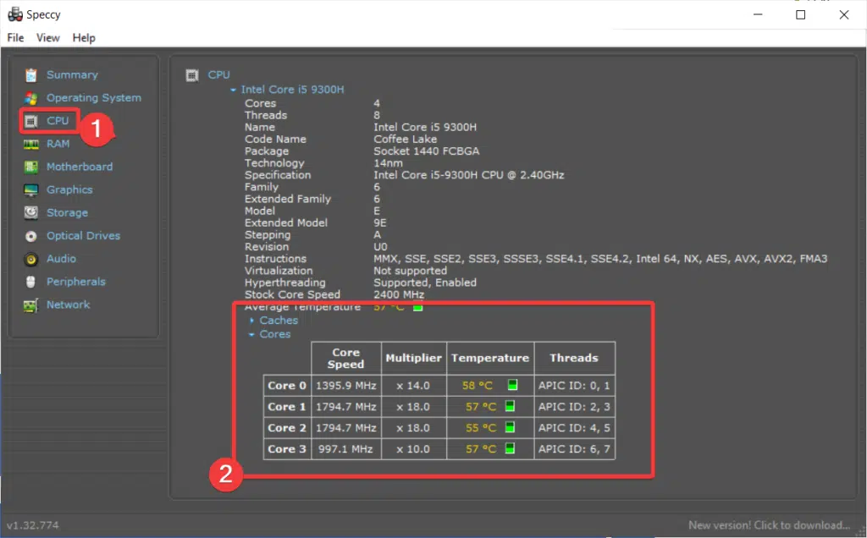
Task: Click the Storage hard drive icon
Action: point(31,212)
